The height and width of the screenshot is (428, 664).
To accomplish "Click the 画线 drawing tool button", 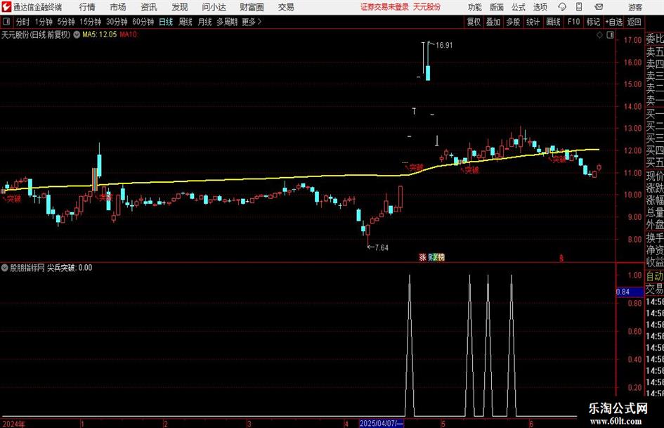I will tap(553, 22).
